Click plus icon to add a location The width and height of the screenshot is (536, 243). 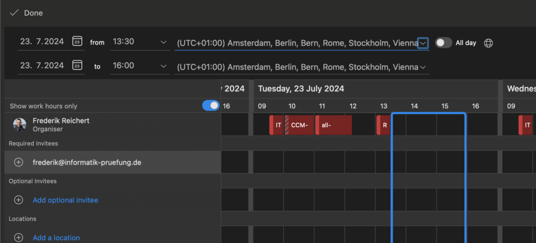[18, 238]
